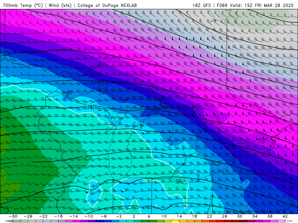Click the -14 colorbar tick label
Screen dimensions: 298x223
pyautogui.click(x=73, y=216)
